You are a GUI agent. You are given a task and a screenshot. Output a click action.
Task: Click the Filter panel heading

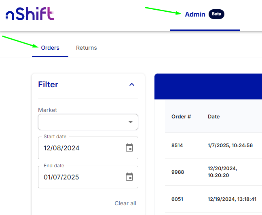point(48,84)
